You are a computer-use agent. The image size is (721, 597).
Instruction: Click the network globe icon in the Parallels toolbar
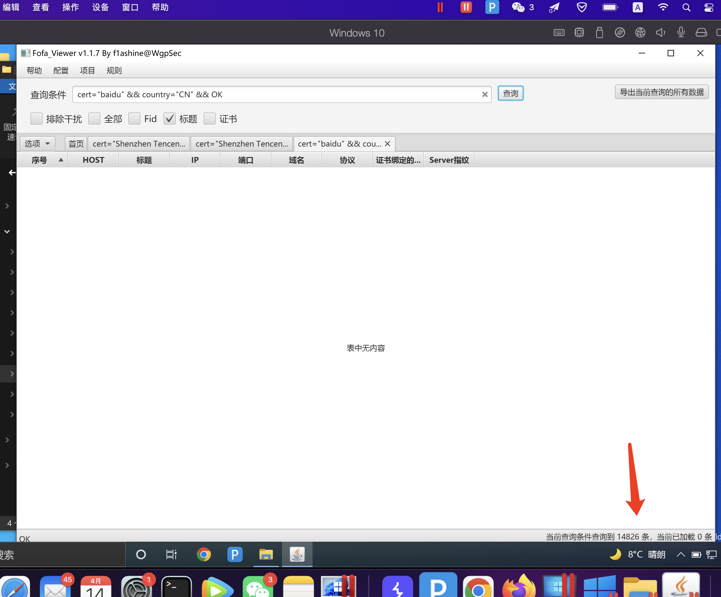pos(640,33)
